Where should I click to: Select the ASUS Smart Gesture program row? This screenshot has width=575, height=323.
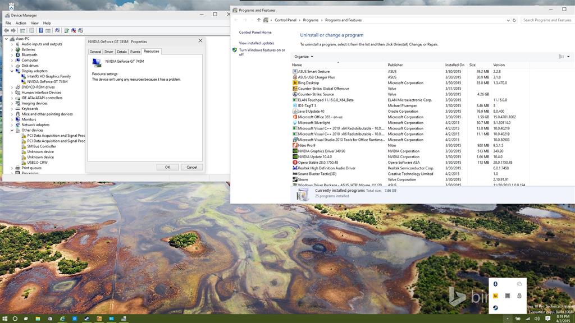410,71
